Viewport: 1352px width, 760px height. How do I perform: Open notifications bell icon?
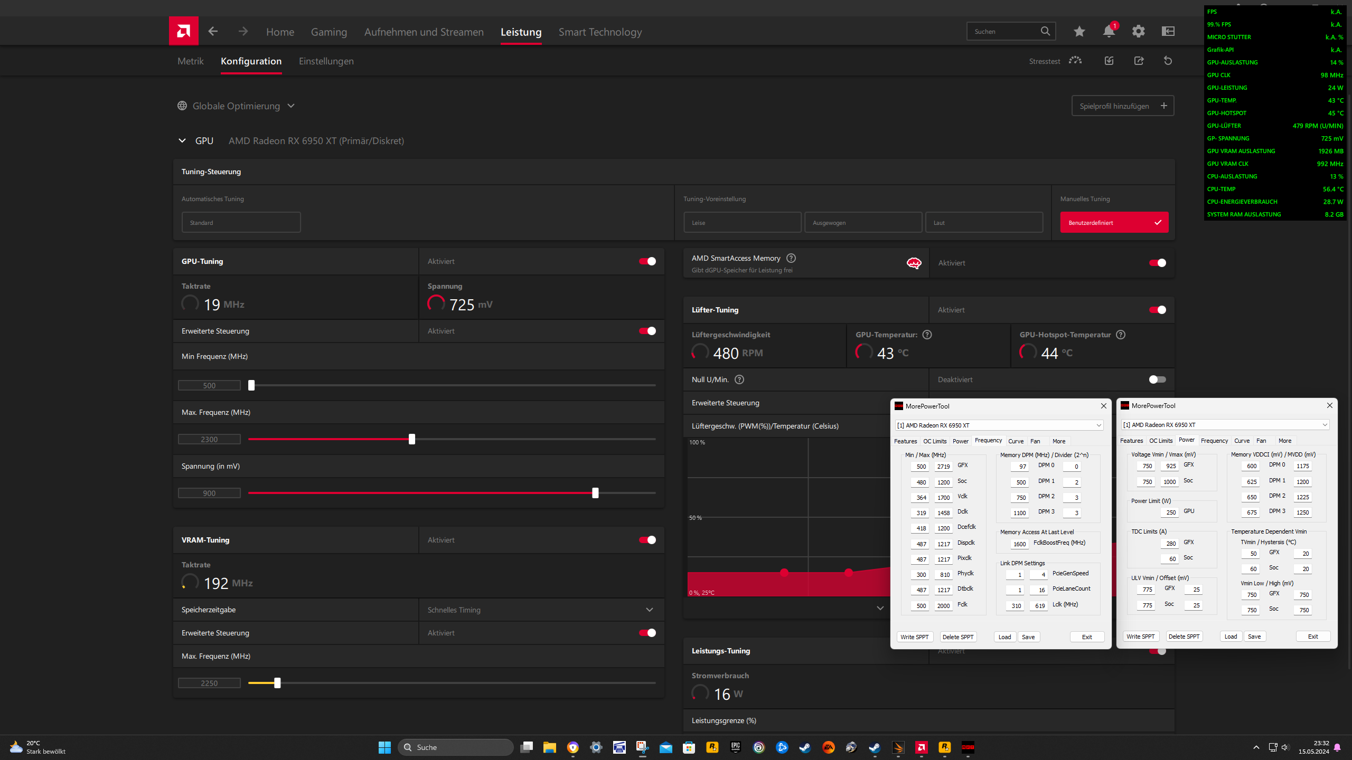click(x=1109, y=32)
